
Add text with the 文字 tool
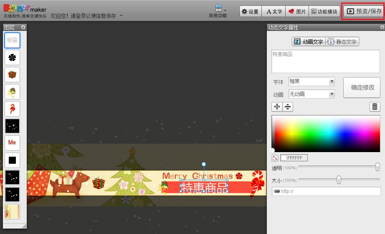click(274, 12)
